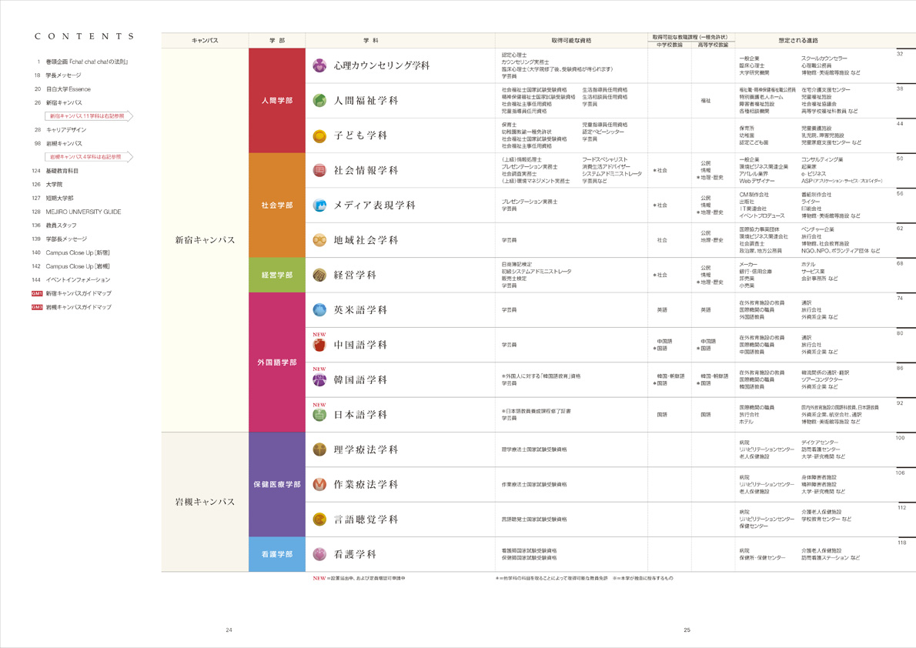Open contents entry 短期大学部
The image size is (916, 648).
pyautogui.click(x=52, y=198)
